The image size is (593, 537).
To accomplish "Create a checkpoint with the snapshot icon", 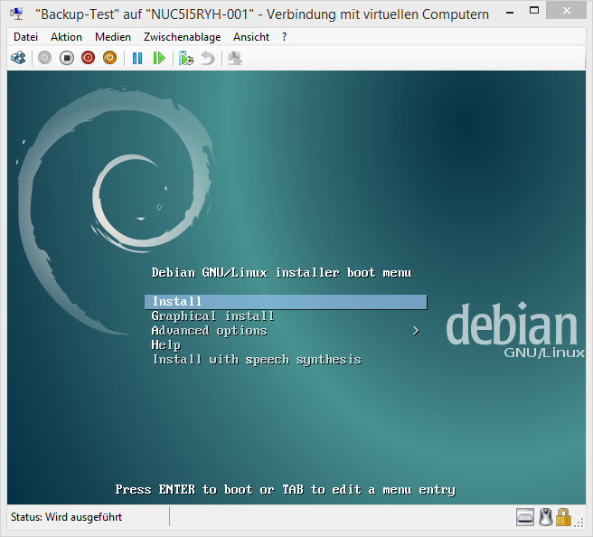I will [185, 58].
